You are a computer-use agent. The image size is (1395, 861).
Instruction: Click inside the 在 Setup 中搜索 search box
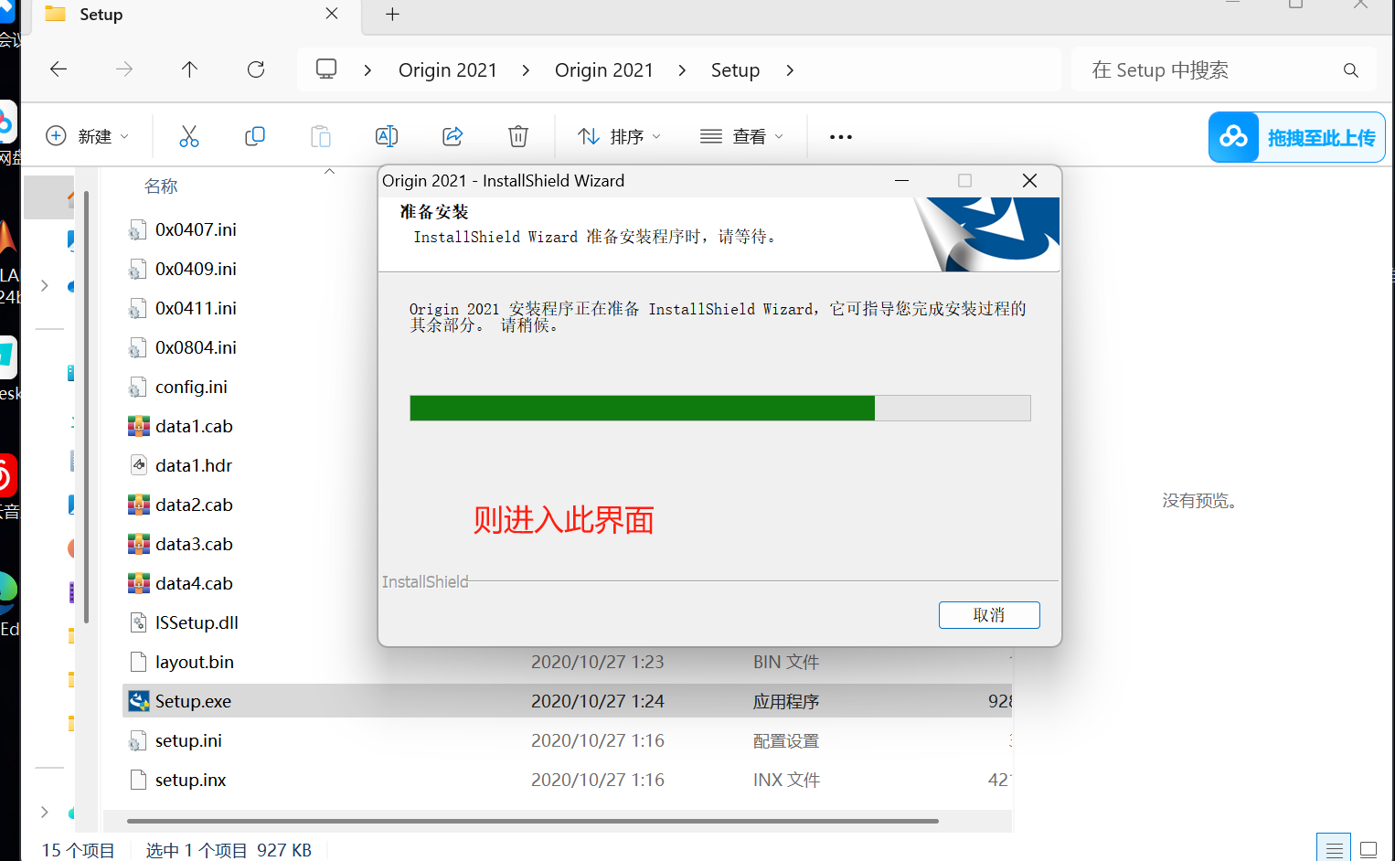(1188, 69)
